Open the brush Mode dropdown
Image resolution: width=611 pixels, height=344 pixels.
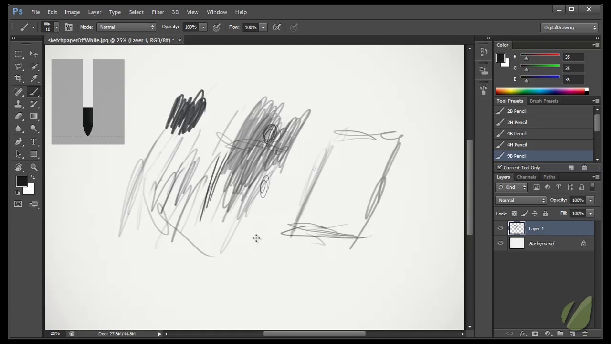pyautogui.click(x=126, y=27)
